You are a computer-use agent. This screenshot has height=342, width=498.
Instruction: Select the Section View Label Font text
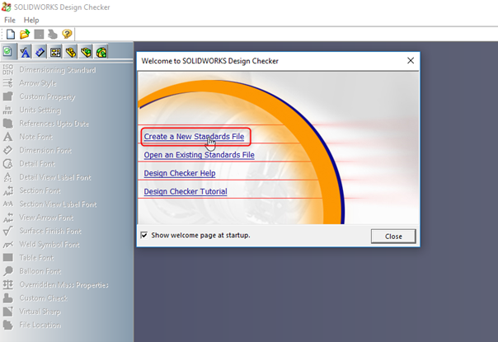coord(58,204)
